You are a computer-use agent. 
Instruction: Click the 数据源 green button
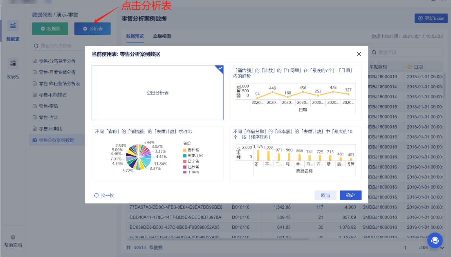tap(50, 29)
